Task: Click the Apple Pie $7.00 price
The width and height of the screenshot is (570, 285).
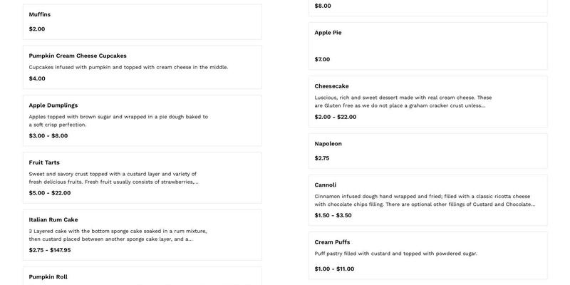Action: [323, 59]
